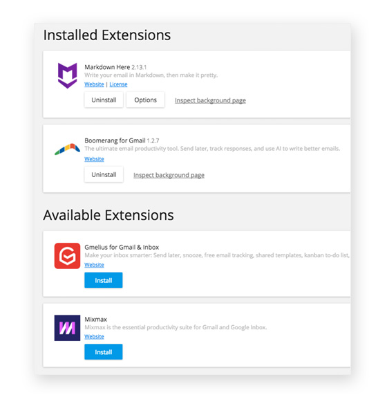Inspect background page for Markdown Here
Image resolution: width=387 pixels, height=404 pixels.
pos(210,100)
